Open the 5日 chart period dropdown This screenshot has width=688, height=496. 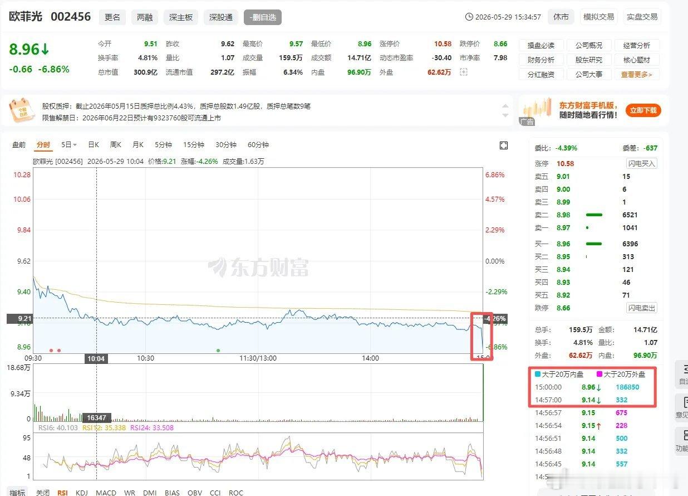69,145
